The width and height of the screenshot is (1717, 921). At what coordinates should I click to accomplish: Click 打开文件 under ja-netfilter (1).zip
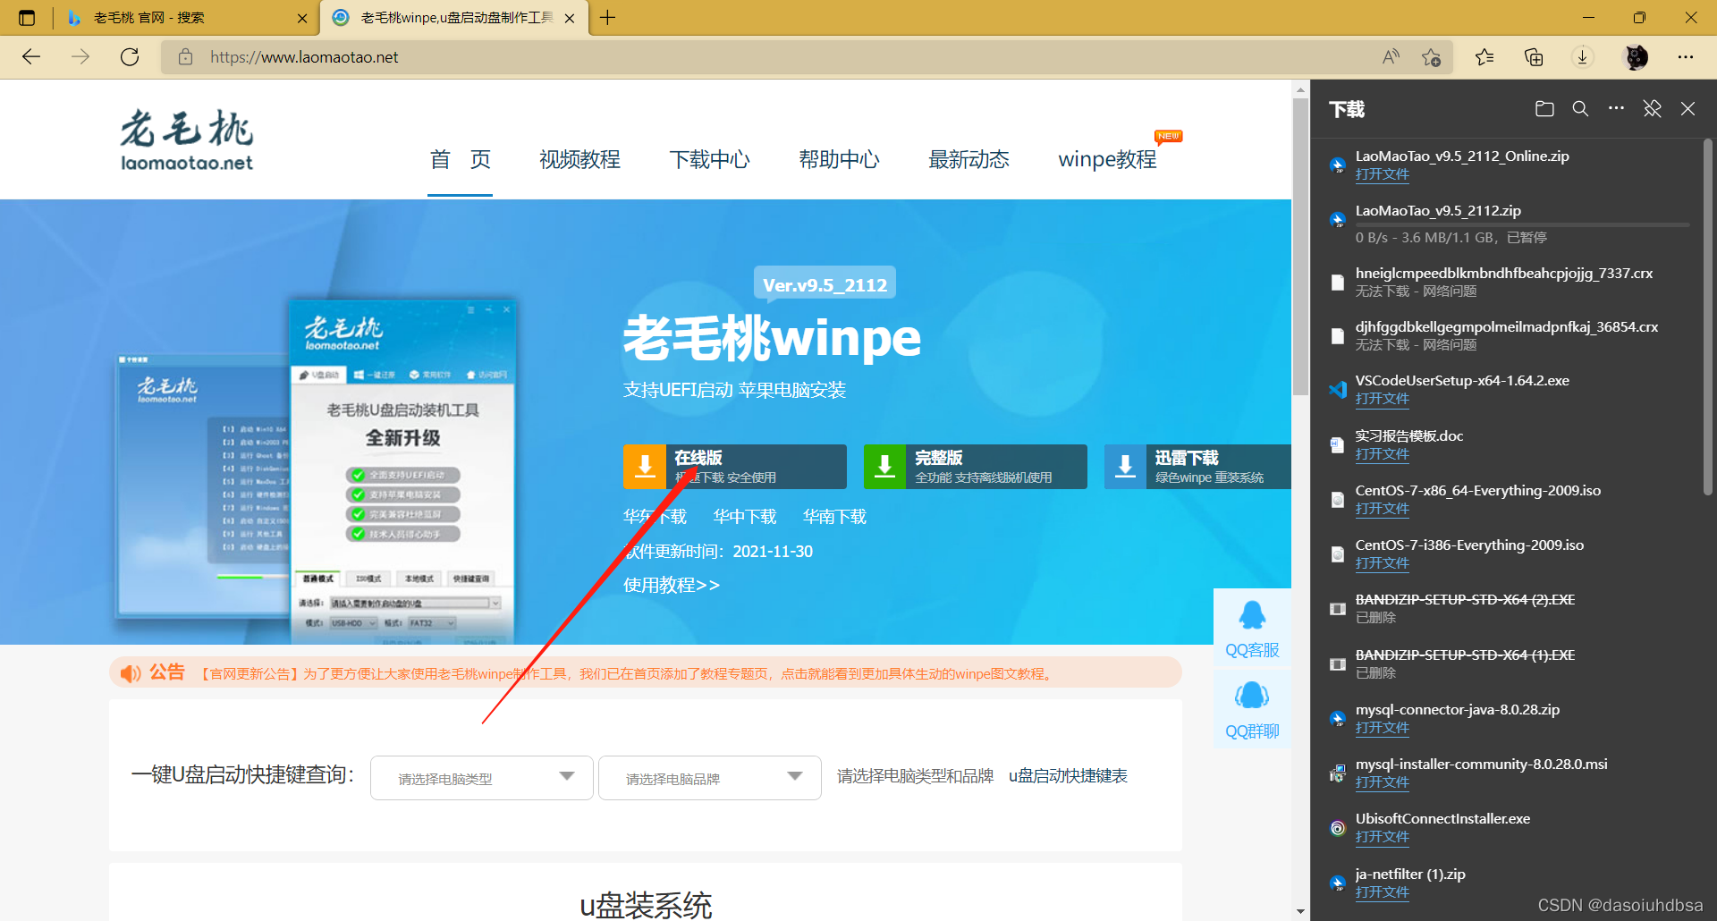(x=1382, y=892)
